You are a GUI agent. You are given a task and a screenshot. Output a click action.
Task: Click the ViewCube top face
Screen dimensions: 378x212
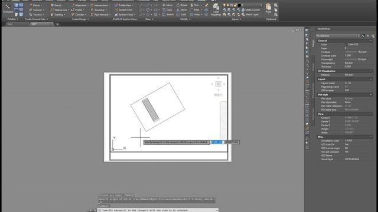(x=218, y=84)
